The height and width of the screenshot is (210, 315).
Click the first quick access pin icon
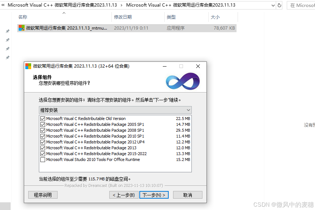(8, 31)
